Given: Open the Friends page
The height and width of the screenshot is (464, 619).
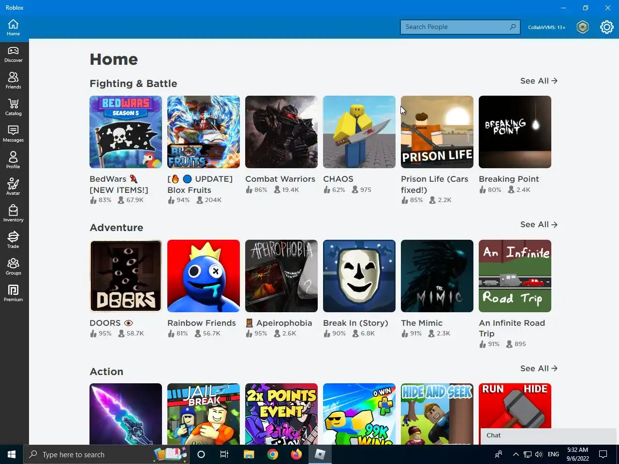Looking at the screenshot, I should [x=14, y=81].
